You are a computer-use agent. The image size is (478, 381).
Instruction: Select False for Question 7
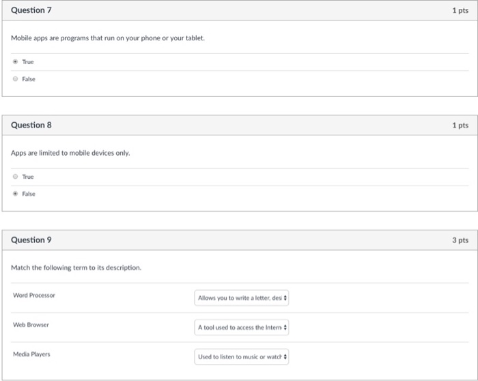click(x=15, y=79)
